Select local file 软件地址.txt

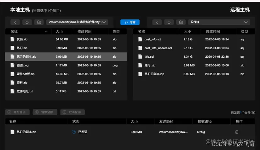(66, 91)
